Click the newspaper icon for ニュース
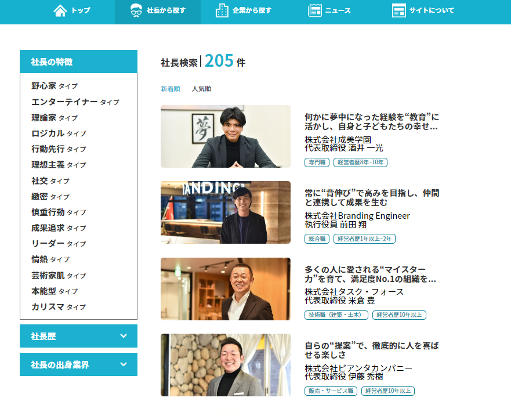511x412 pixels. [315, 10]
